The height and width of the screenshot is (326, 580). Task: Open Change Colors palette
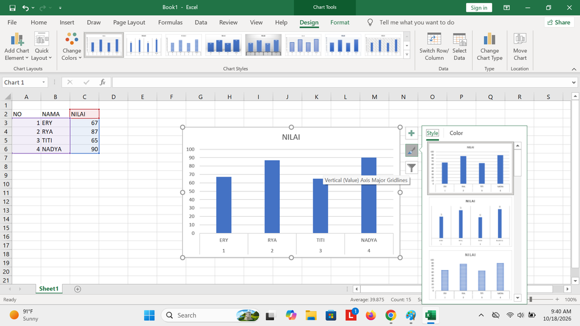(x=71, y=46)
